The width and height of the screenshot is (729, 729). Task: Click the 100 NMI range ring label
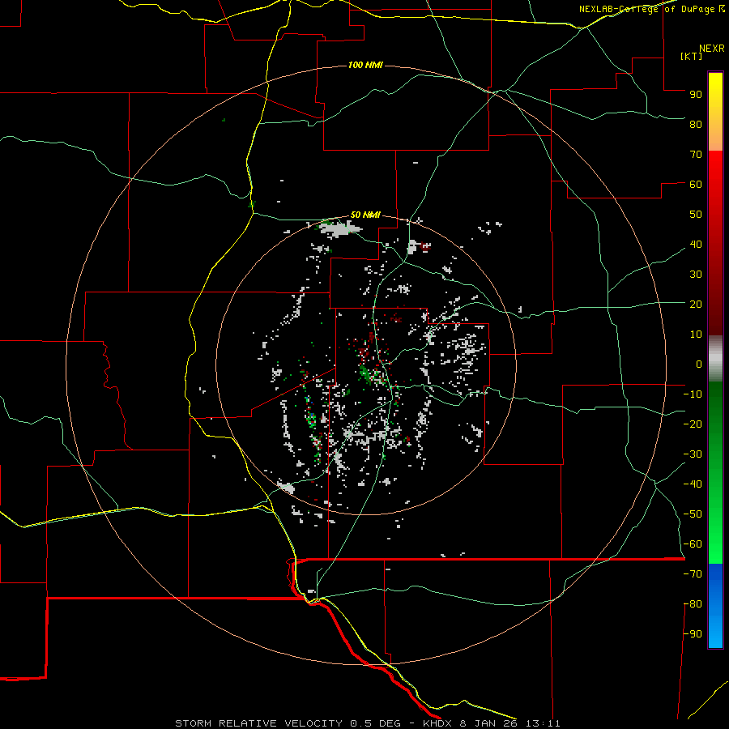coord(365,65)
